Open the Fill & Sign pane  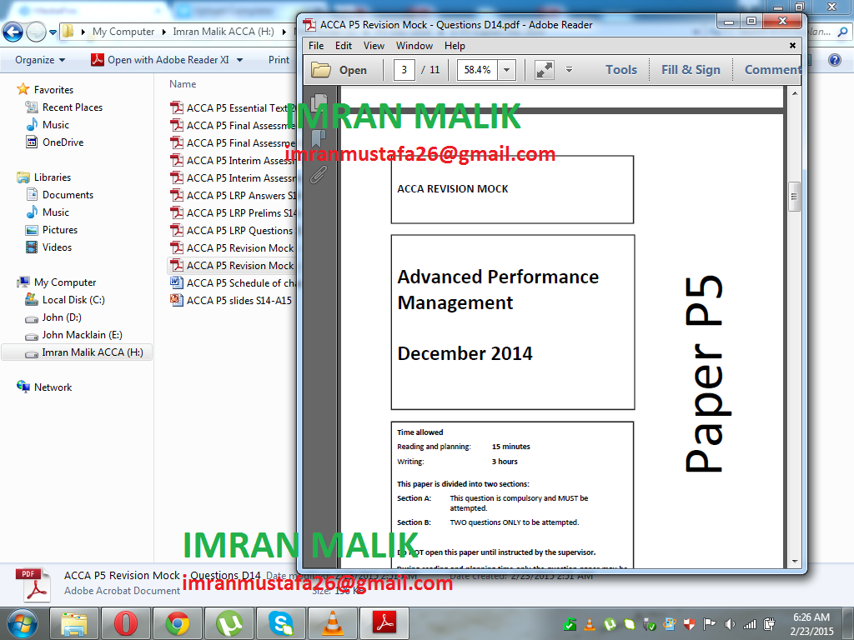click(691, 70)
